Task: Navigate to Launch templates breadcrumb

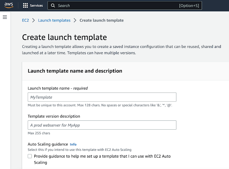Action: pyautogui.click(x=54, y=20)
